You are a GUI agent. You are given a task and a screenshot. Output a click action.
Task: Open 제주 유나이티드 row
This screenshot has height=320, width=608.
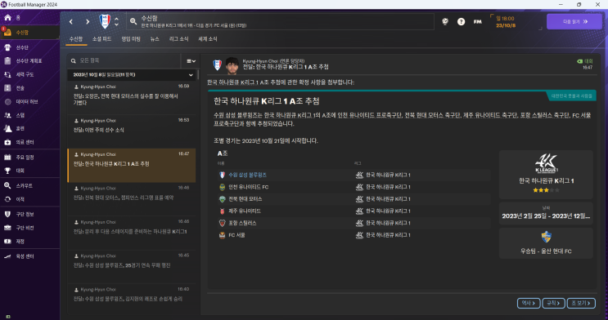coord(354,211)
